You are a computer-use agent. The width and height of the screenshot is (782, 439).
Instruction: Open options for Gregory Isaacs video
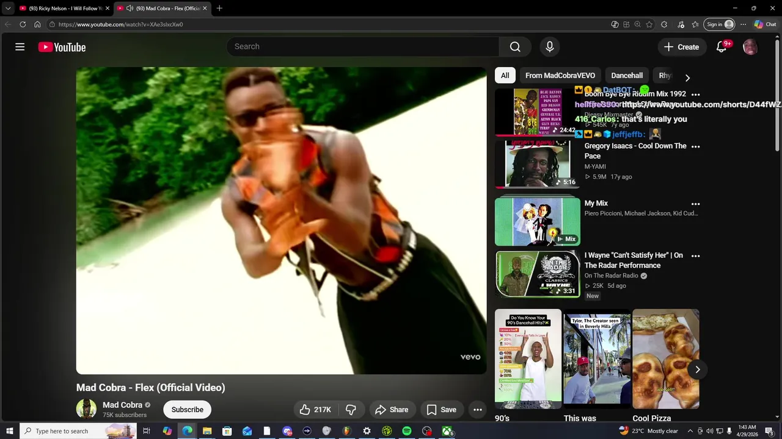pyautogui.click(x=695, y=146)
